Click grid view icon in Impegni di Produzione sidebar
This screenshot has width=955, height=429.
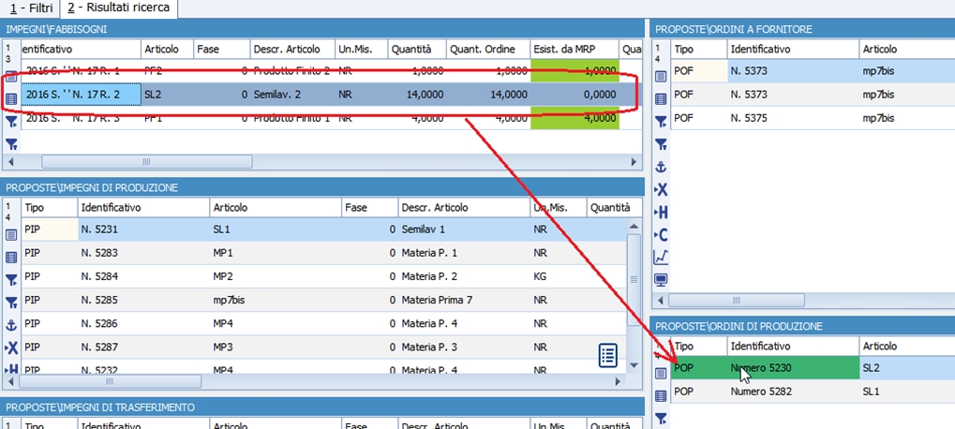tap(11, 258)
